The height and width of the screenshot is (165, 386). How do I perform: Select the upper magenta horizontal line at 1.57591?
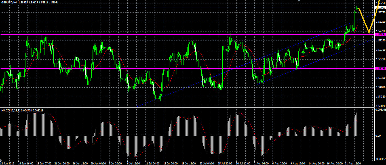point(187,35)
